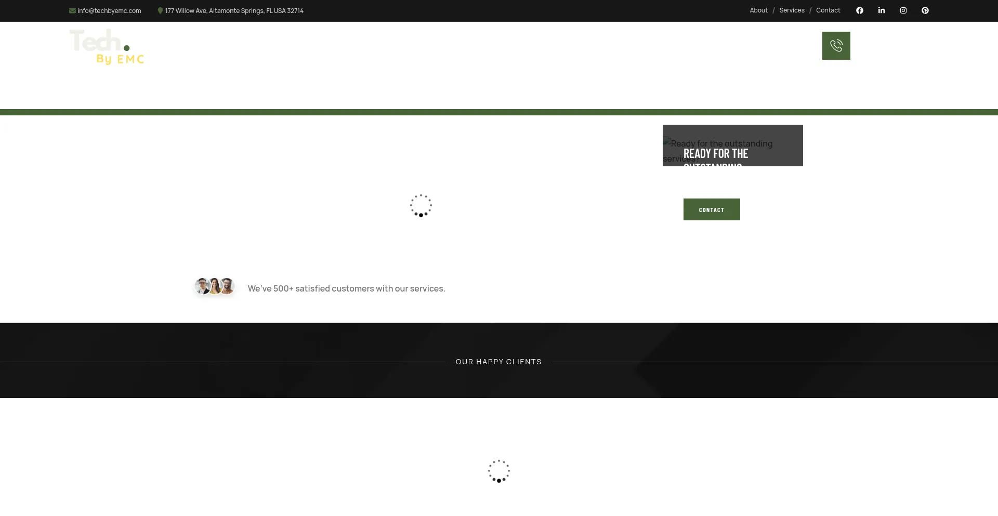Open the LinkedIn social icon

[x=882, y=10]
